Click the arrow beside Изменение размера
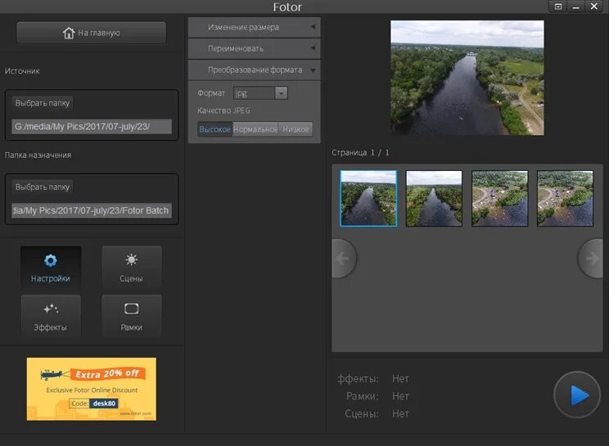The height and width of the screenshot is (446, 609). (313, 27)
